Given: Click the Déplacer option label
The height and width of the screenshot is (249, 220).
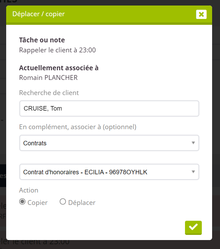Looking at the screenshot, I should (82, 203).
